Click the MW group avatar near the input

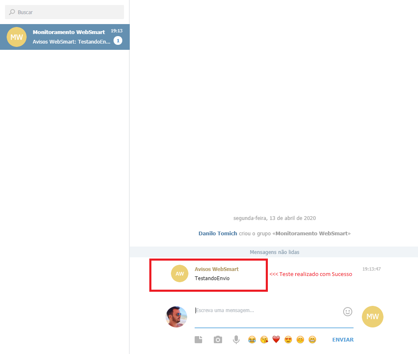(x=372, y=317)
